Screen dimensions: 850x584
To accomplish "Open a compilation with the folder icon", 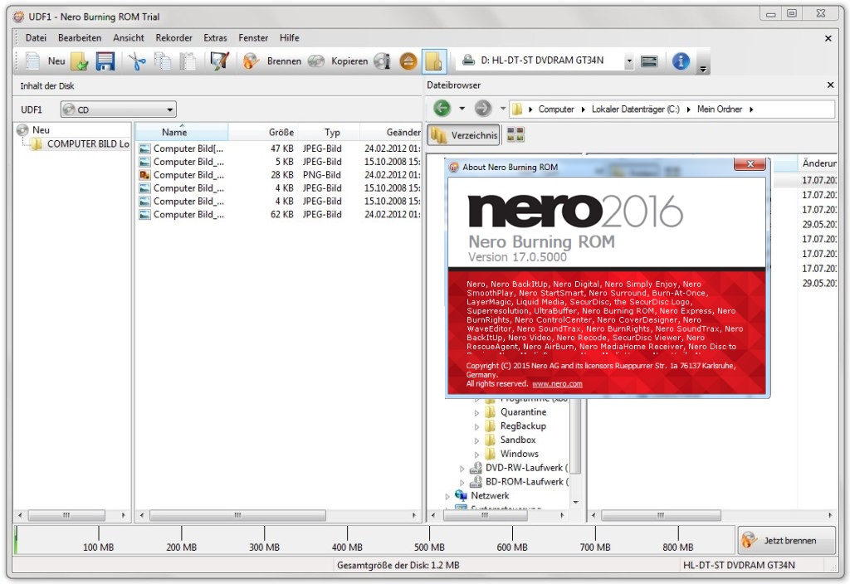I will 80,61.
